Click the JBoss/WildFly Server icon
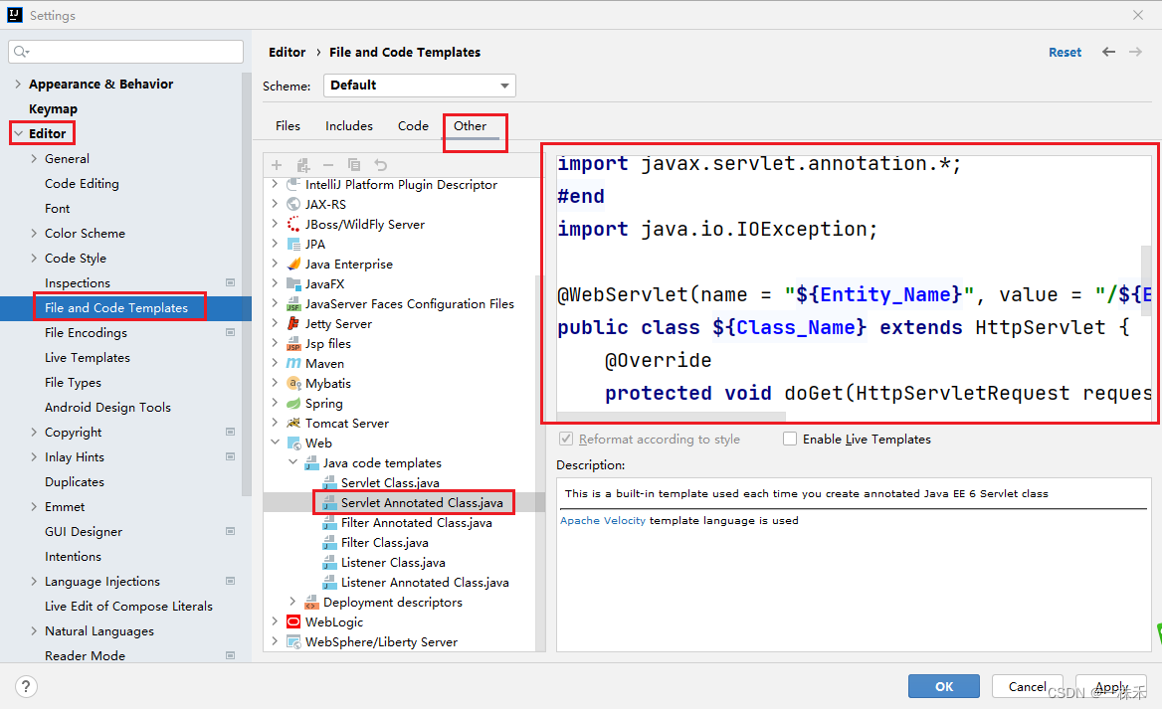The height and width of the screenshot is (709, 1162). [x=293, y=224]
